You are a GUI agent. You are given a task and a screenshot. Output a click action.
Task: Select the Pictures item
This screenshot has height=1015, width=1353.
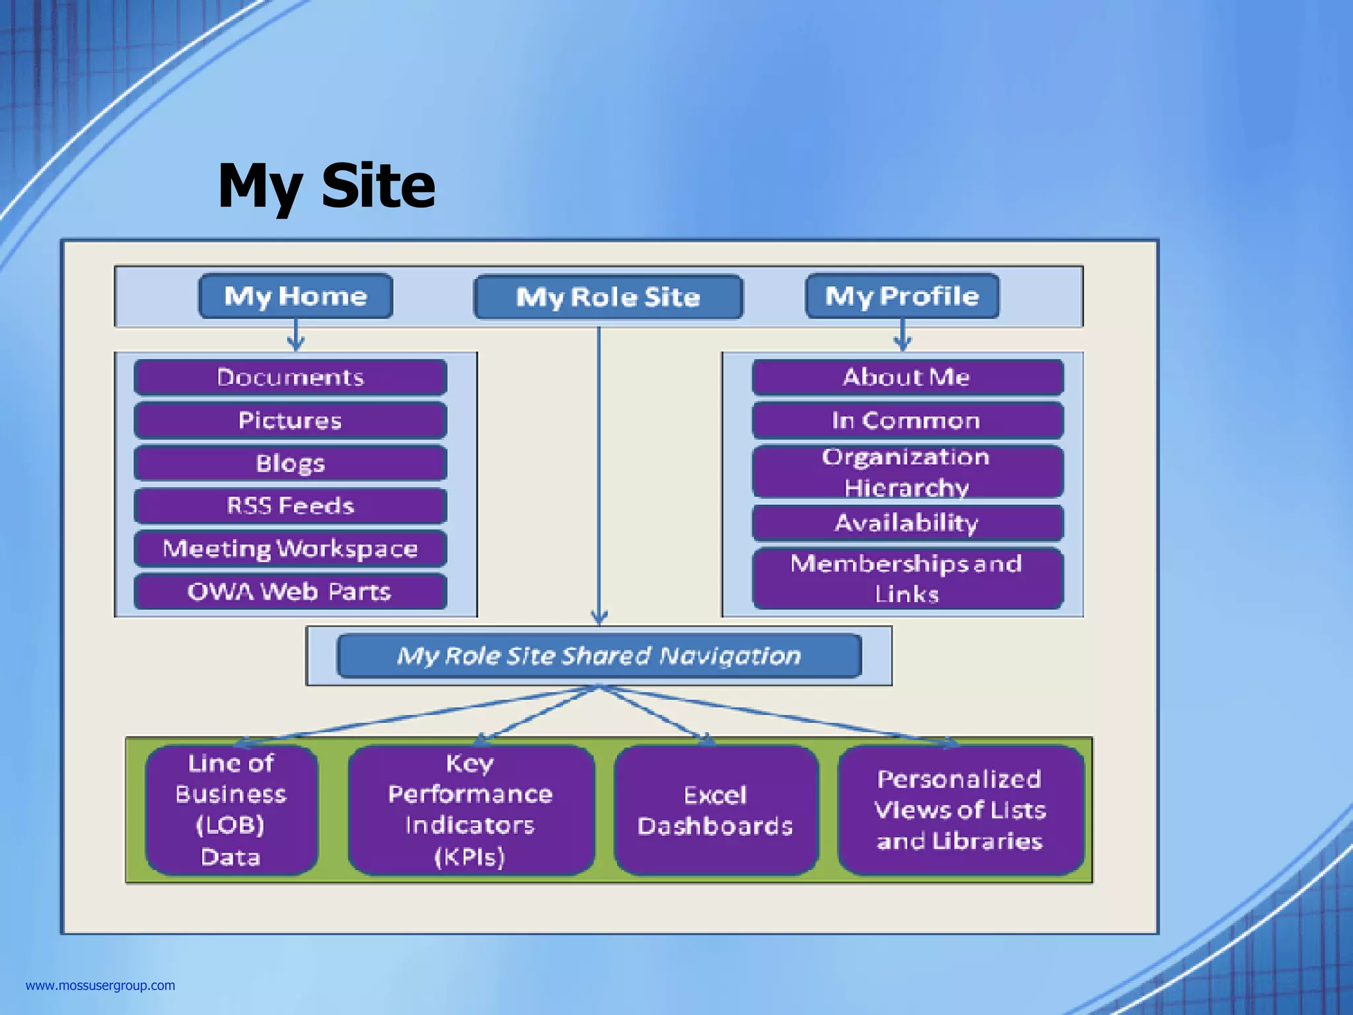290,420
